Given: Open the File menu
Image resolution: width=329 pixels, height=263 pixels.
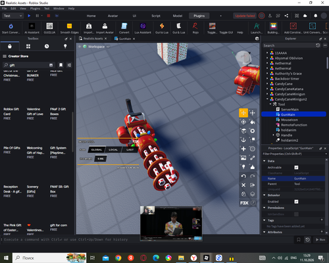Looking at the screenshot, I should click(x=5, y=9).
